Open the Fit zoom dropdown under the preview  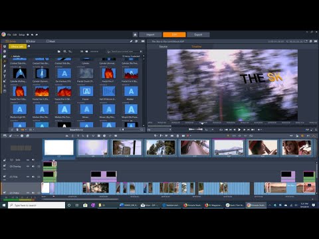point(159,129)
